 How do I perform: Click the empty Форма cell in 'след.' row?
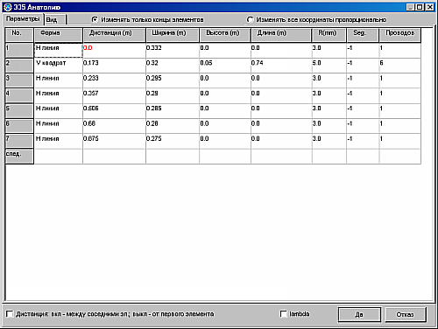pos(58,157)
